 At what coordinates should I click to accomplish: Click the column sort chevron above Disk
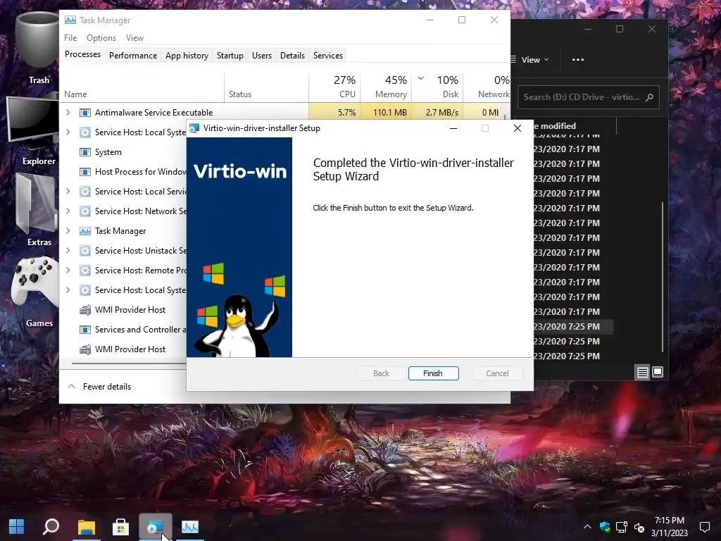click(420, 77)
